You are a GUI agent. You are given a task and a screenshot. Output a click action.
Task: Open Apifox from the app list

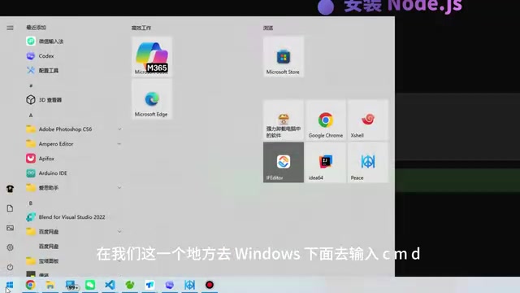click(x=74, y=159)
